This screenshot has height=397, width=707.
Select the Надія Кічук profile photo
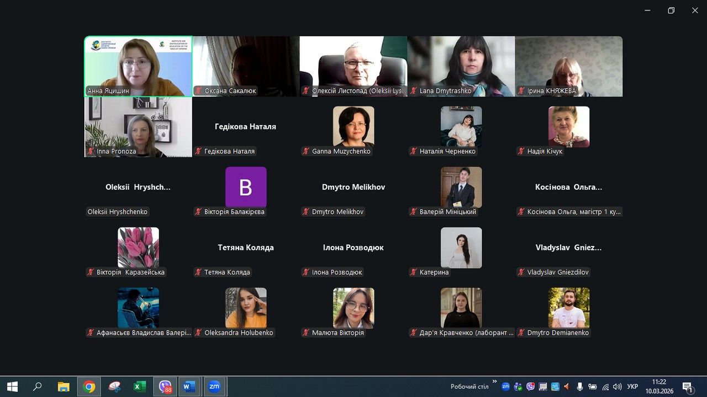pos(569,126)
